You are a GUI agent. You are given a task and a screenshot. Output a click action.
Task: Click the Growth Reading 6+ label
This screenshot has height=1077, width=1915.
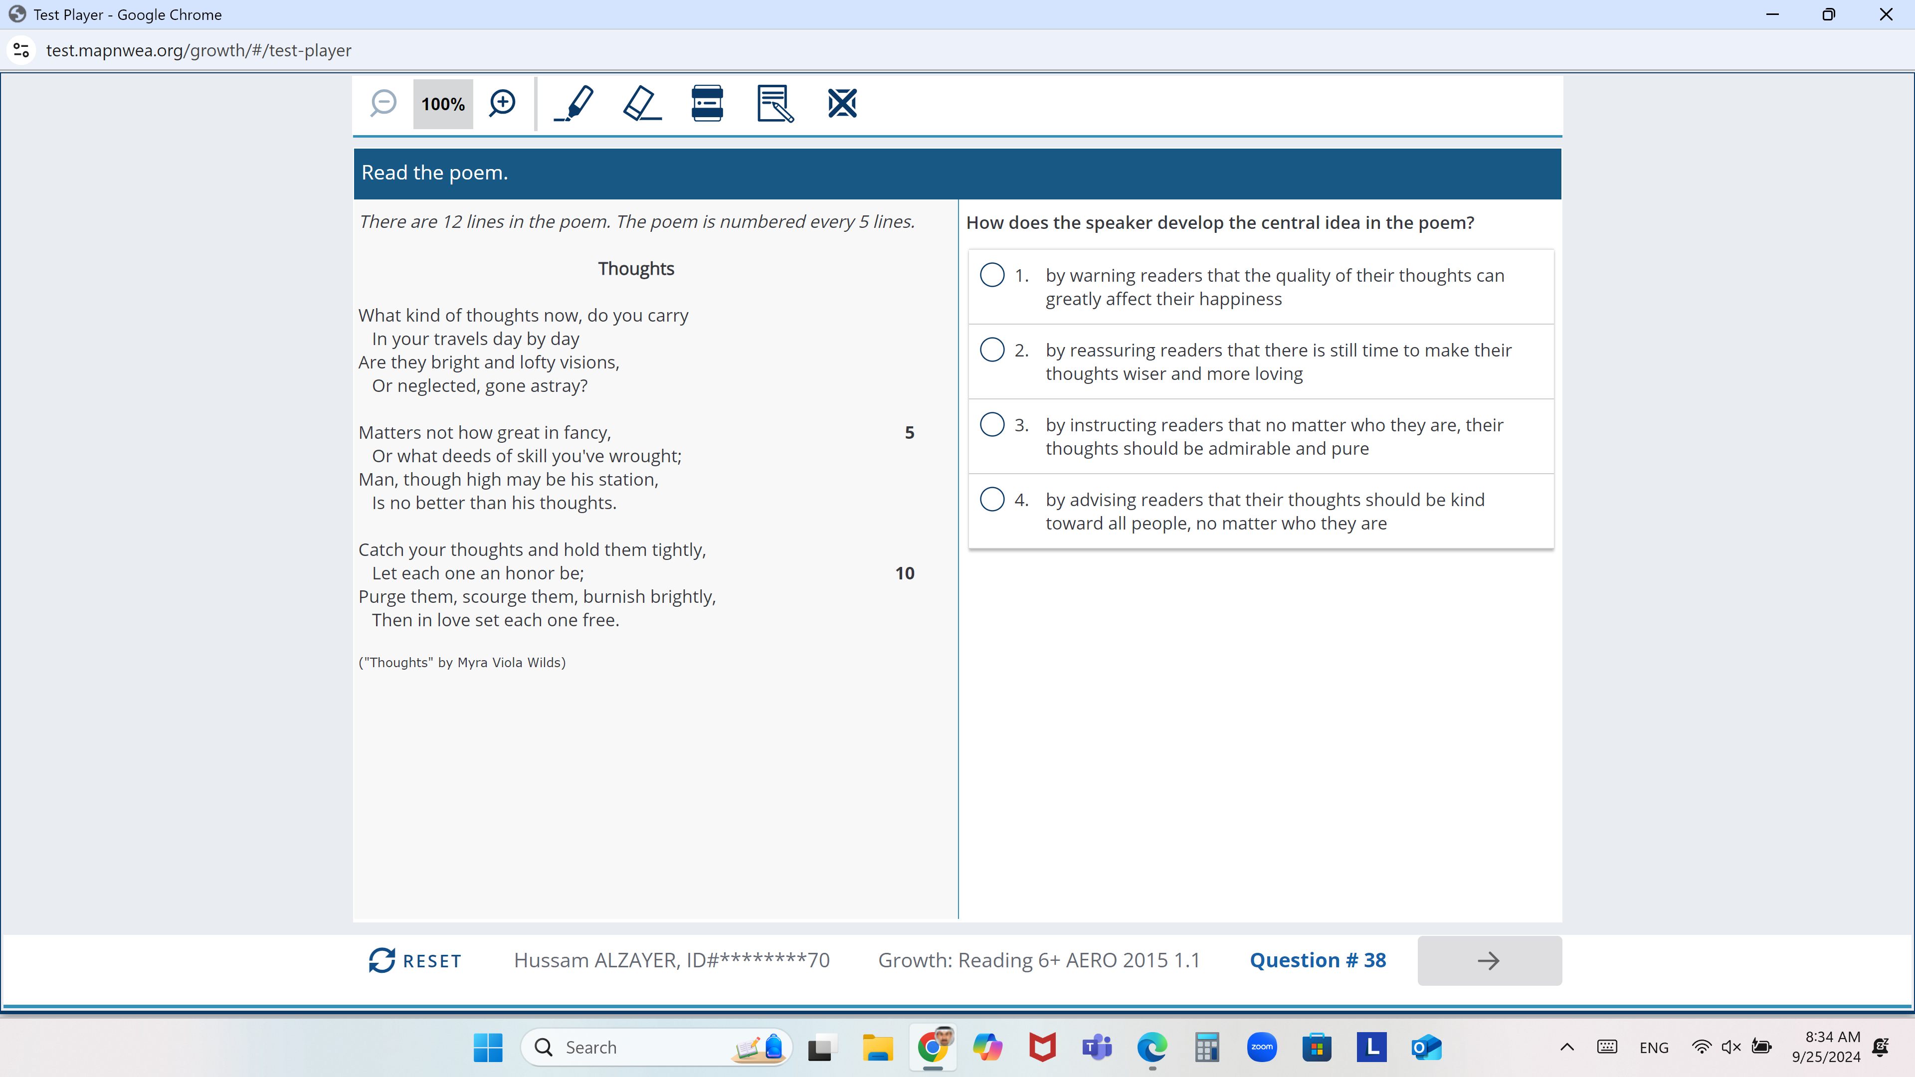point(1039,960)
